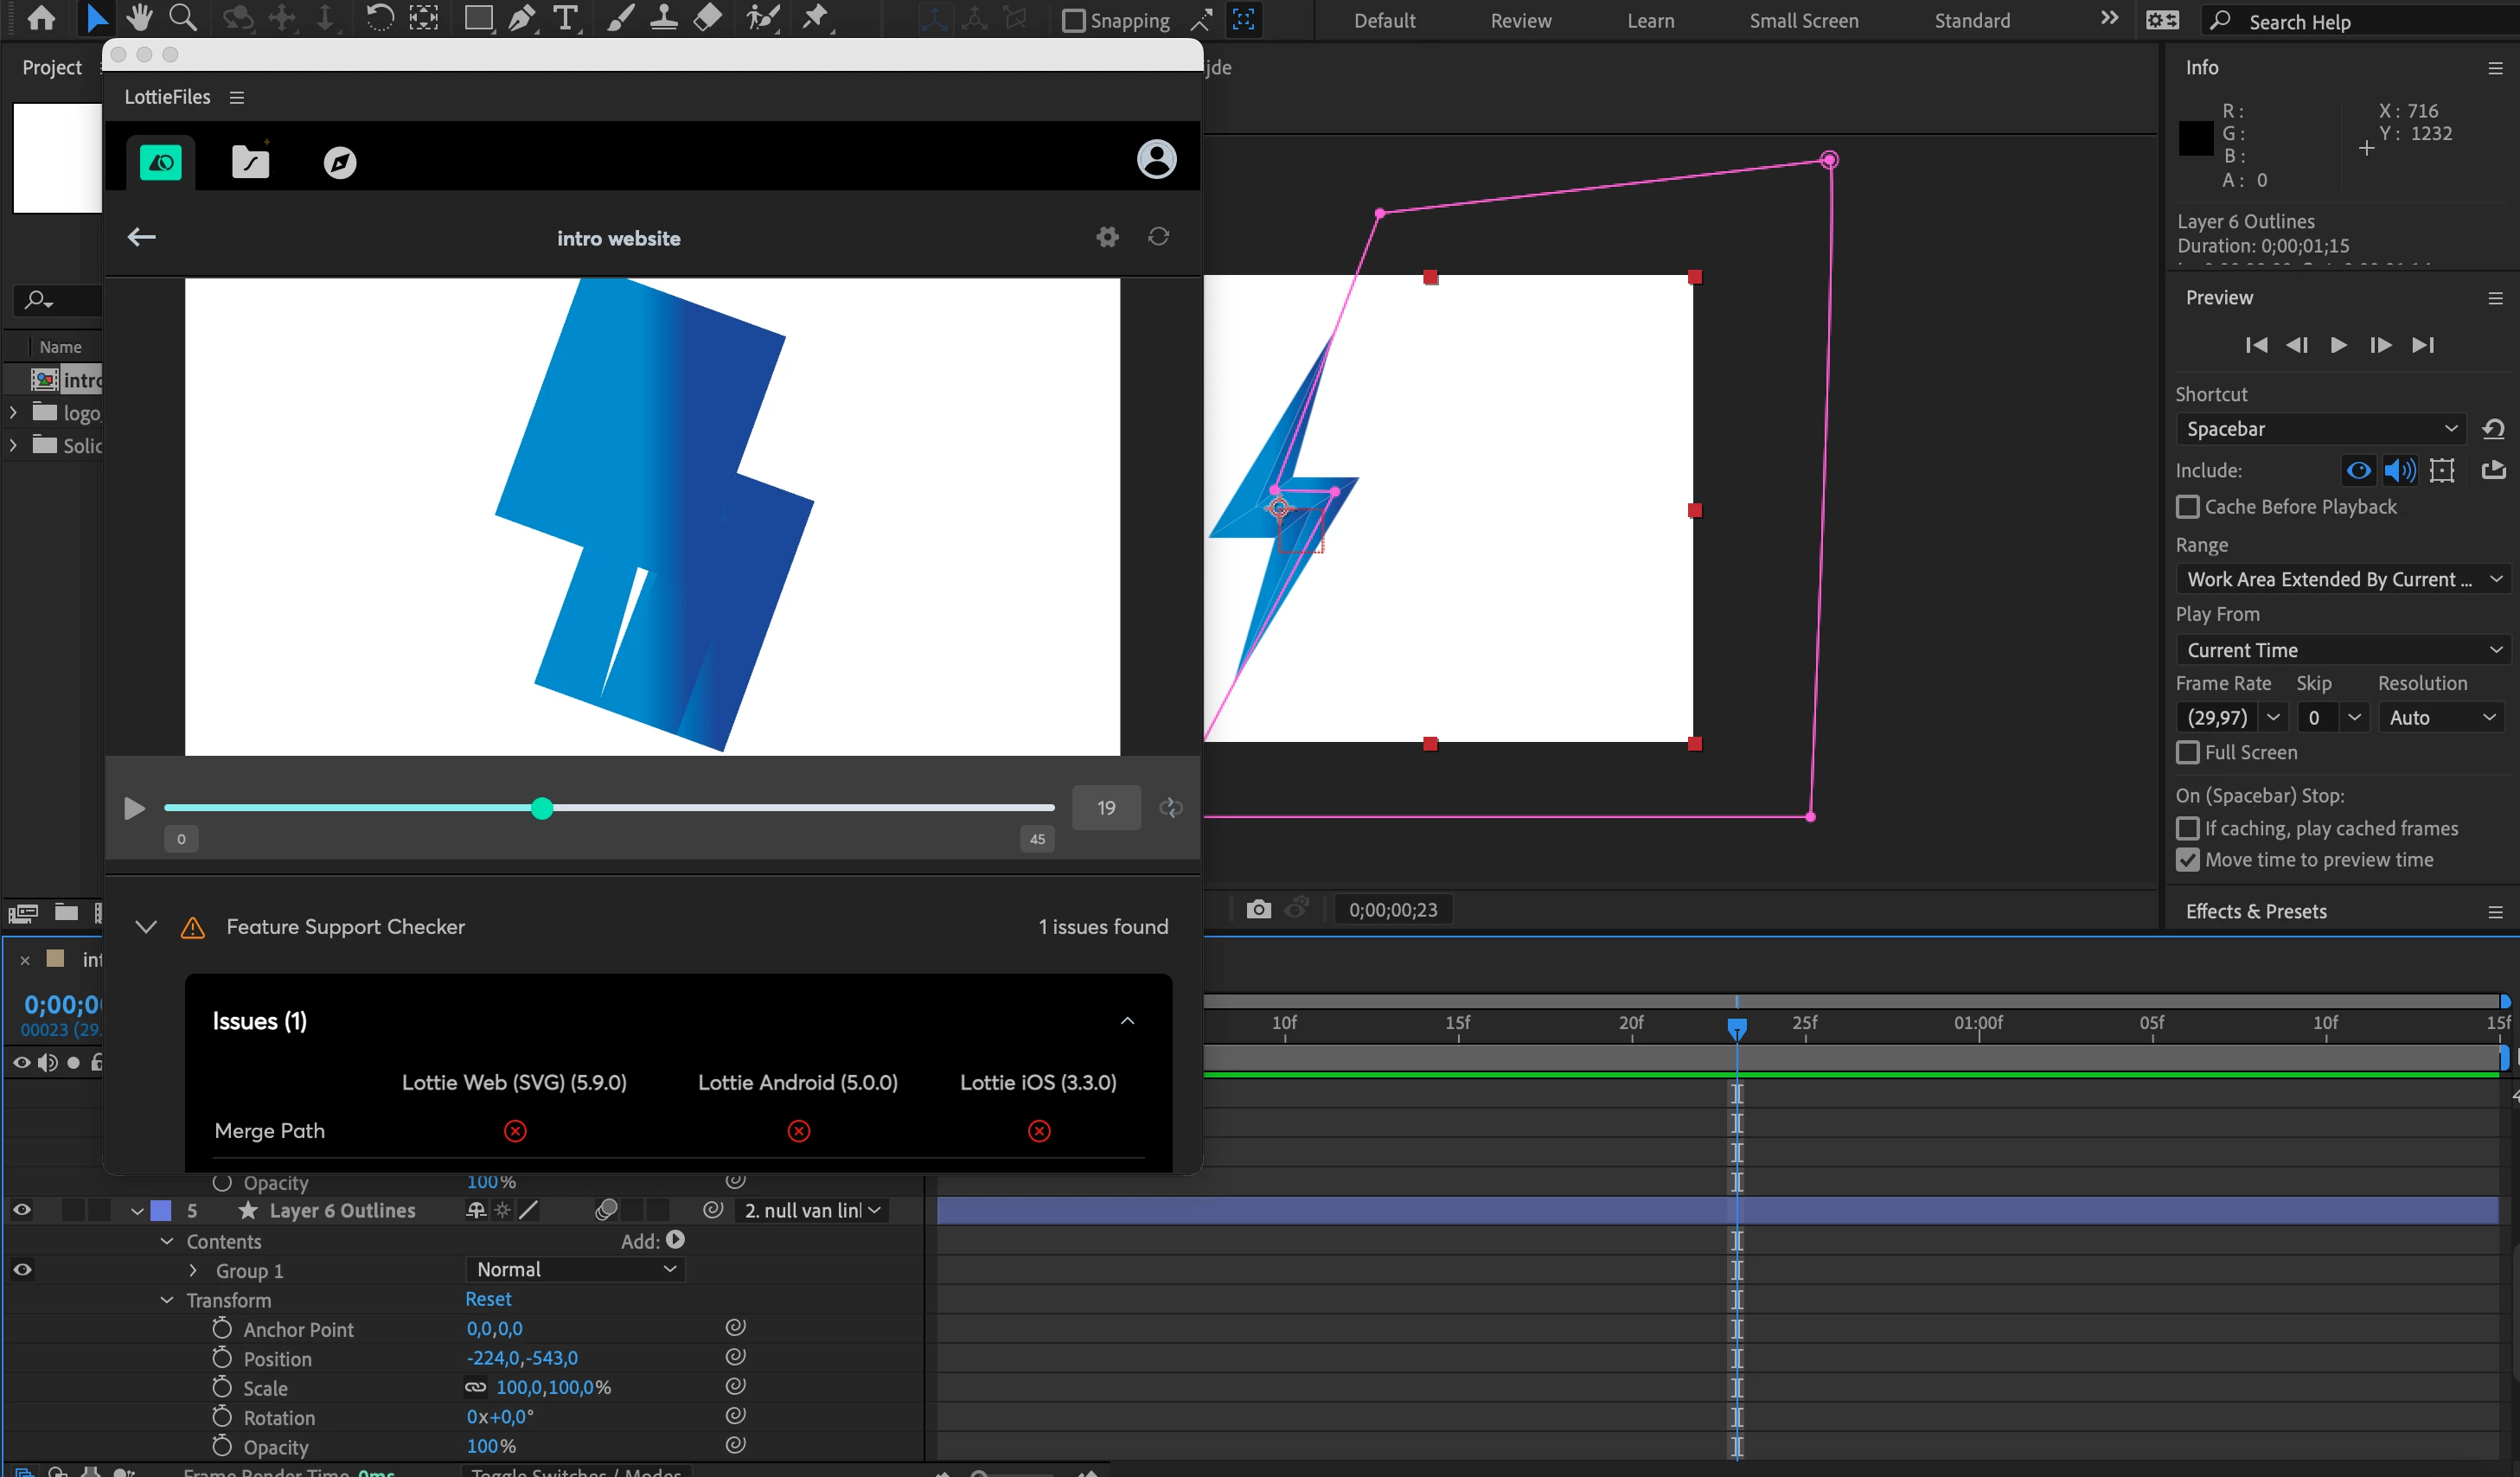The height and width of the screenshot is (1477, 2520).
Task: Enable Cache Before Playback checkbox
Action: [2188, 507]
